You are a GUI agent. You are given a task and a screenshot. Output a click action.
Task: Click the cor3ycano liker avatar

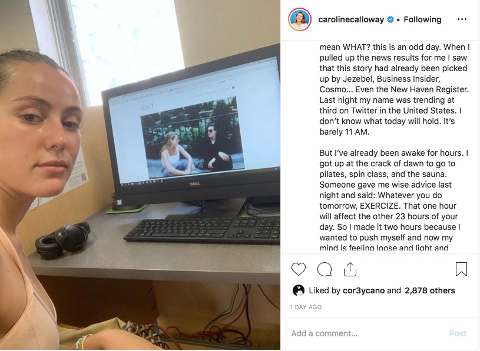299,290
